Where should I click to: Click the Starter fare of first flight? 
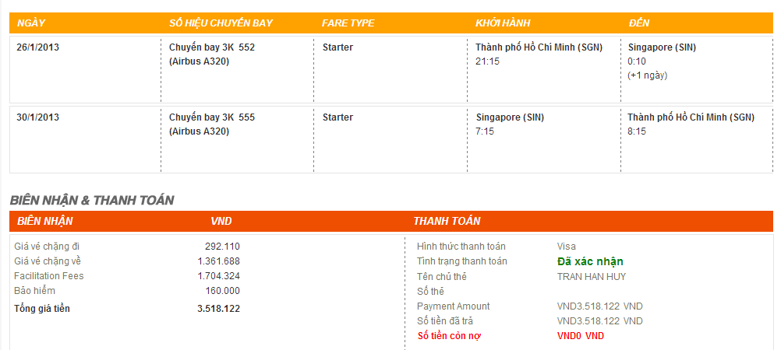[x=337, y=47]
